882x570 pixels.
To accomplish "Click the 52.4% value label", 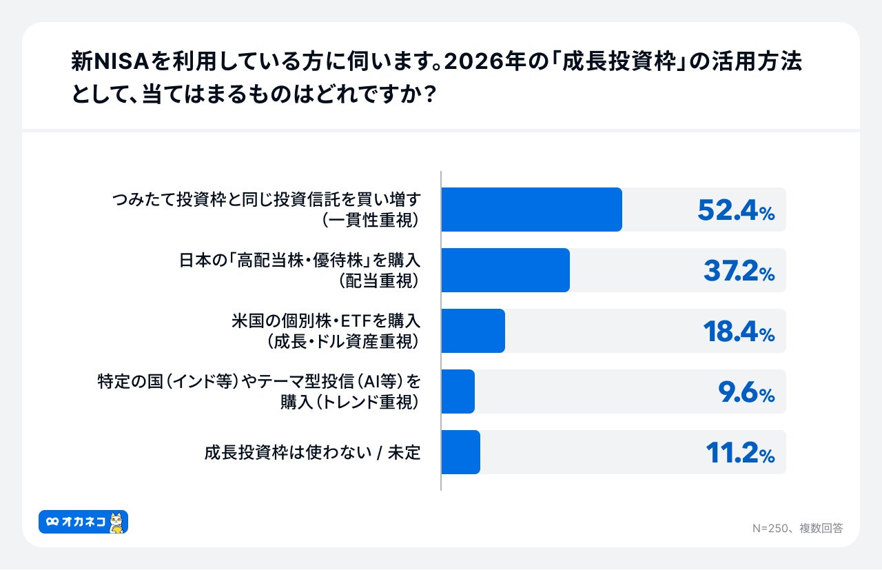I will pyautogui.click(x=735, y=210).
